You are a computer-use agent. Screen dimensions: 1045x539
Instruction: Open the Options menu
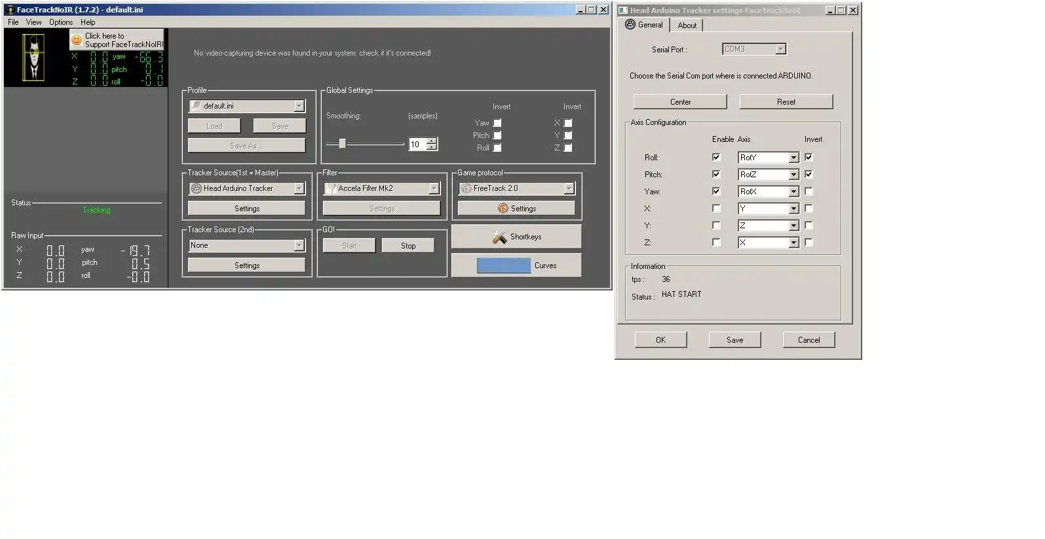click(x=61, y=22)
